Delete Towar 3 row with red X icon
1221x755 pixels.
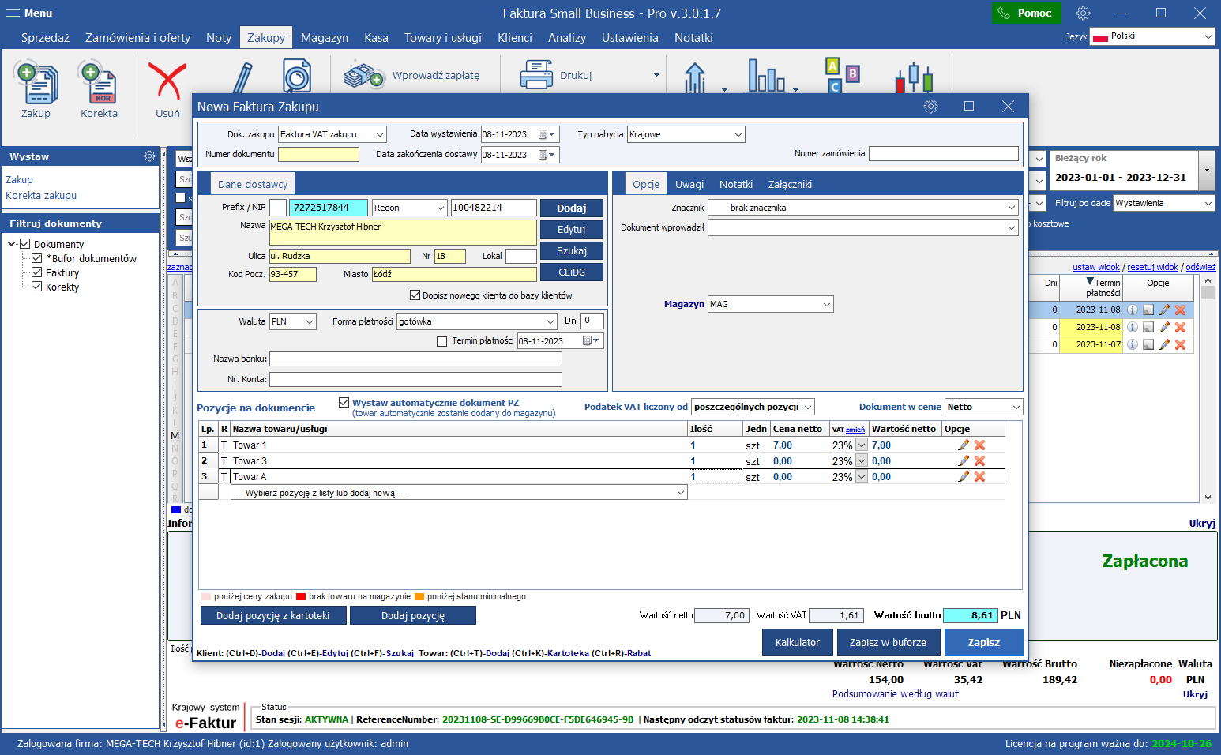tap(980, 461)
